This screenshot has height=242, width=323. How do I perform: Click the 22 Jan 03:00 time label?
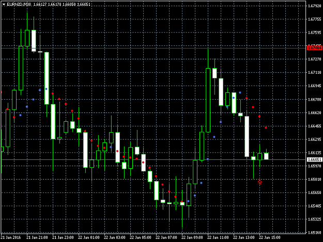click(115, 237)
